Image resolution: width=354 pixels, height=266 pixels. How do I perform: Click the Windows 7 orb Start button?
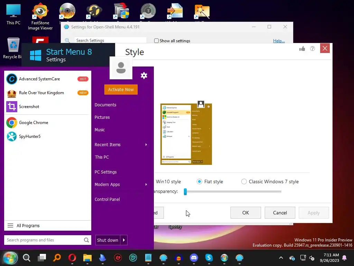(x=10, y=258)
